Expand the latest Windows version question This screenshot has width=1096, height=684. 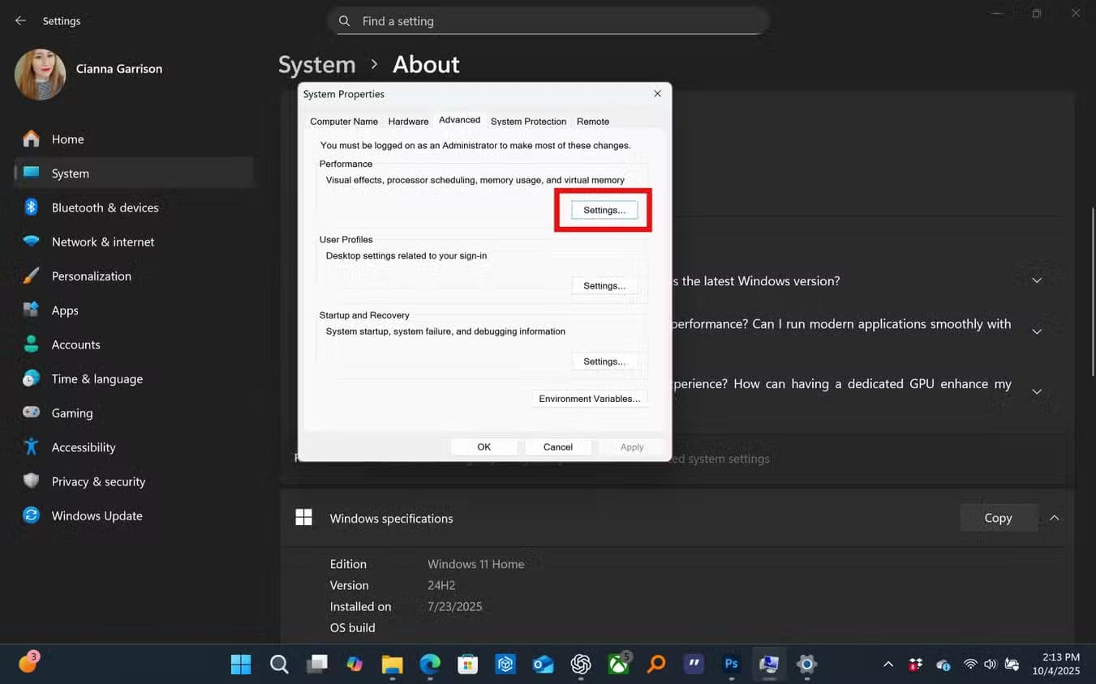(1036, 281)
